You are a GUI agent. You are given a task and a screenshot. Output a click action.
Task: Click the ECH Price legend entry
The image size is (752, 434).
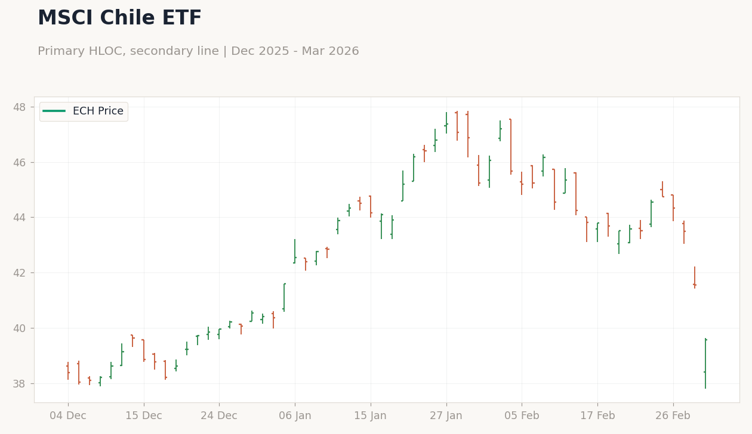coord(84,111)
